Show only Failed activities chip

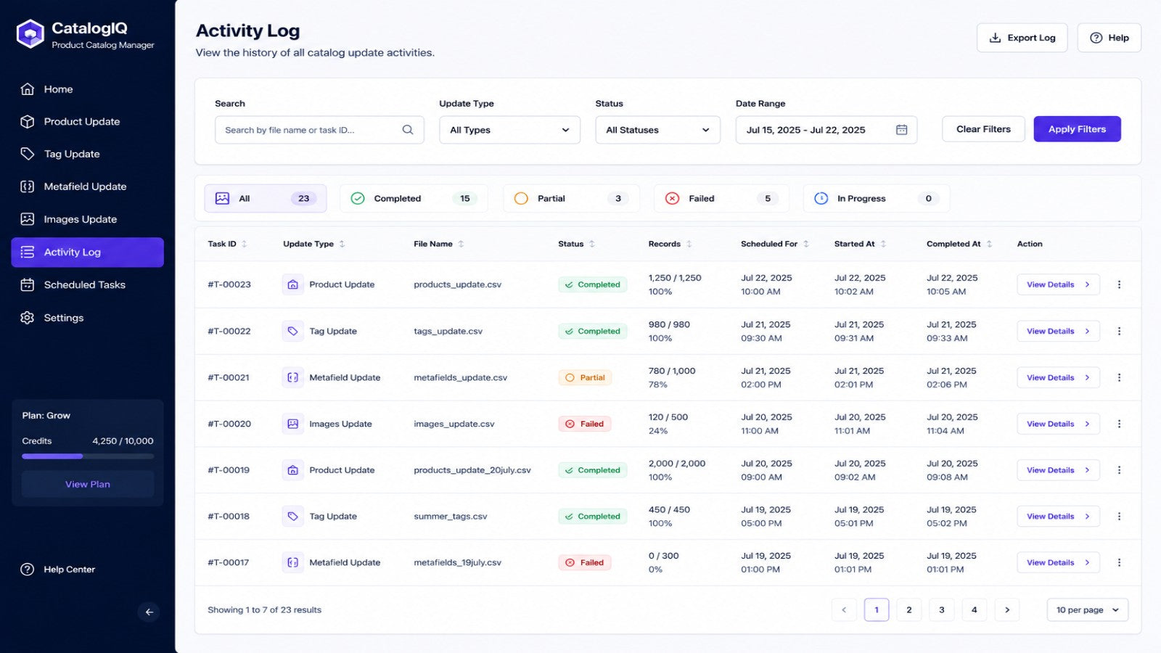(721, 198)
